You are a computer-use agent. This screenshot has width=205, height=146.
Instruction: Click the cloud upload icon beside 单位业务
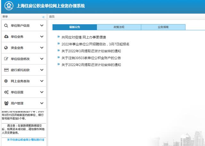pyautogui.click(x=6, y=37)
